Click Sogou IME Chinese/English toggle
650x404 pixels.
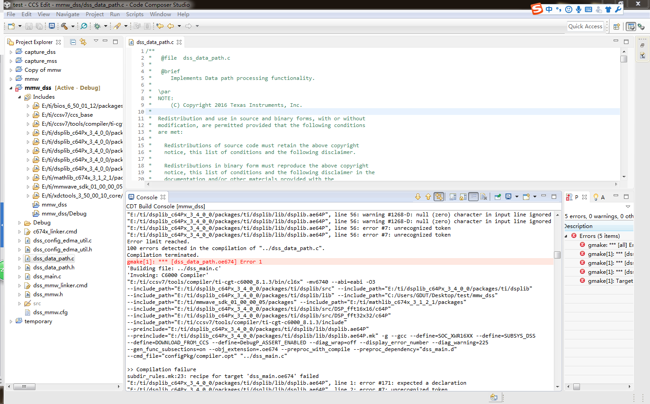click(x=549, y=9)
